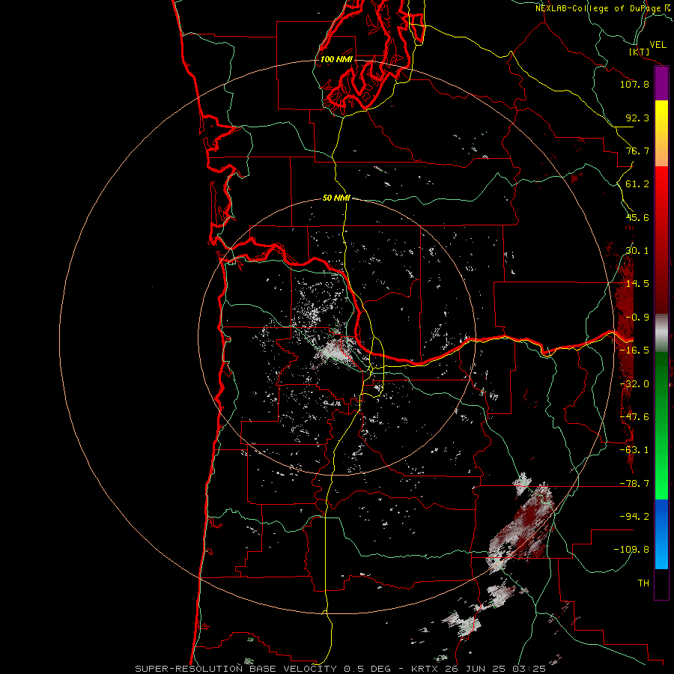Select the -63.1 legend value
Image resolution: width=674 pixels, height=674 pixels.
(634, 450)
